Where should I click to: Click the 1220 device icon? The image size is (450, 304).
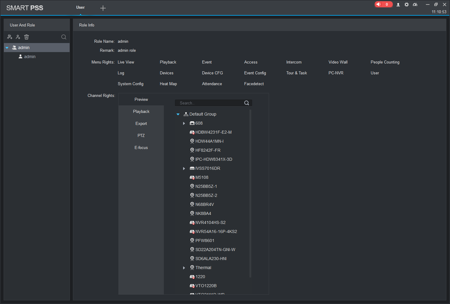click(192, 277)
